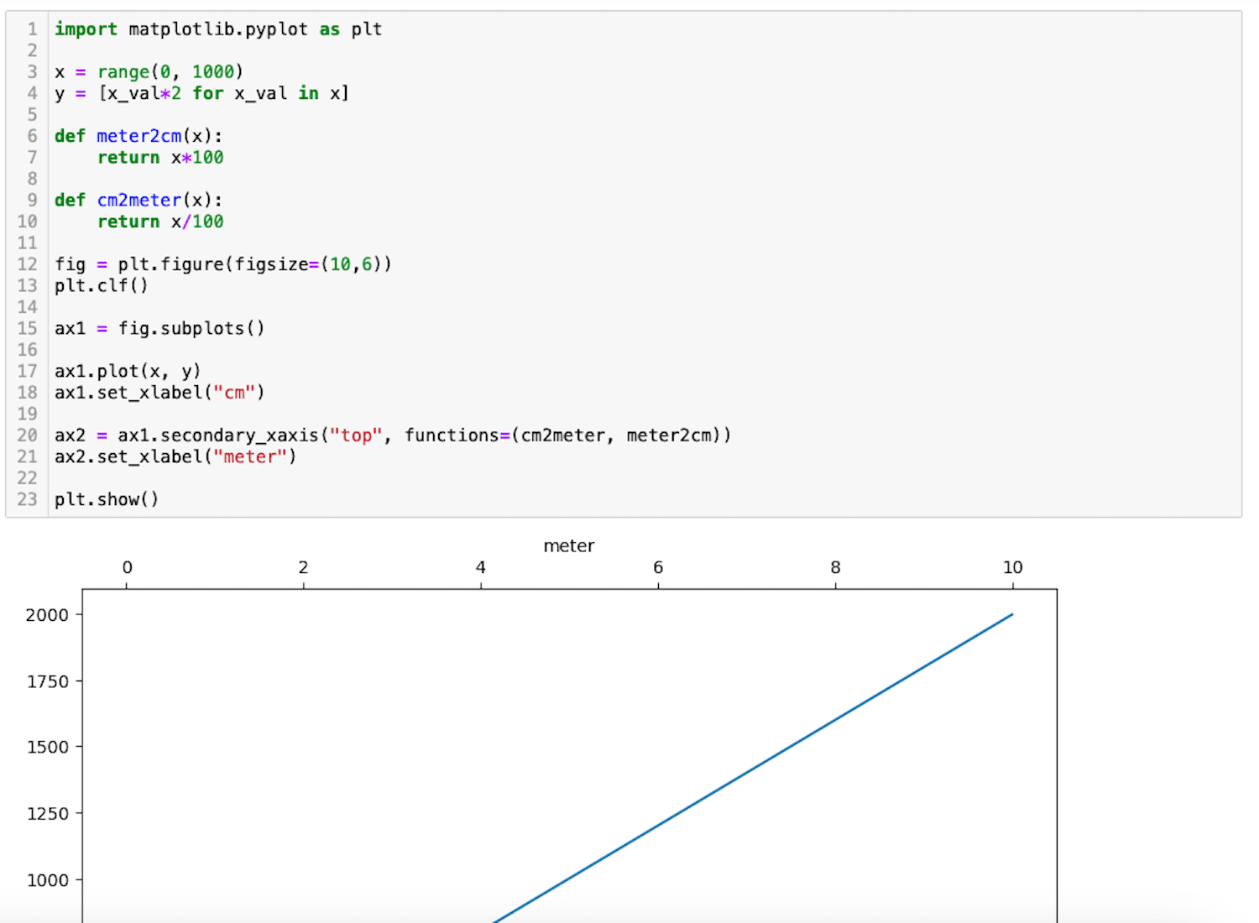Image resolution: width=1259 pixels, height=923 pixels.
Task: Click the plt.clf() call
Action: tap(101, 286)
